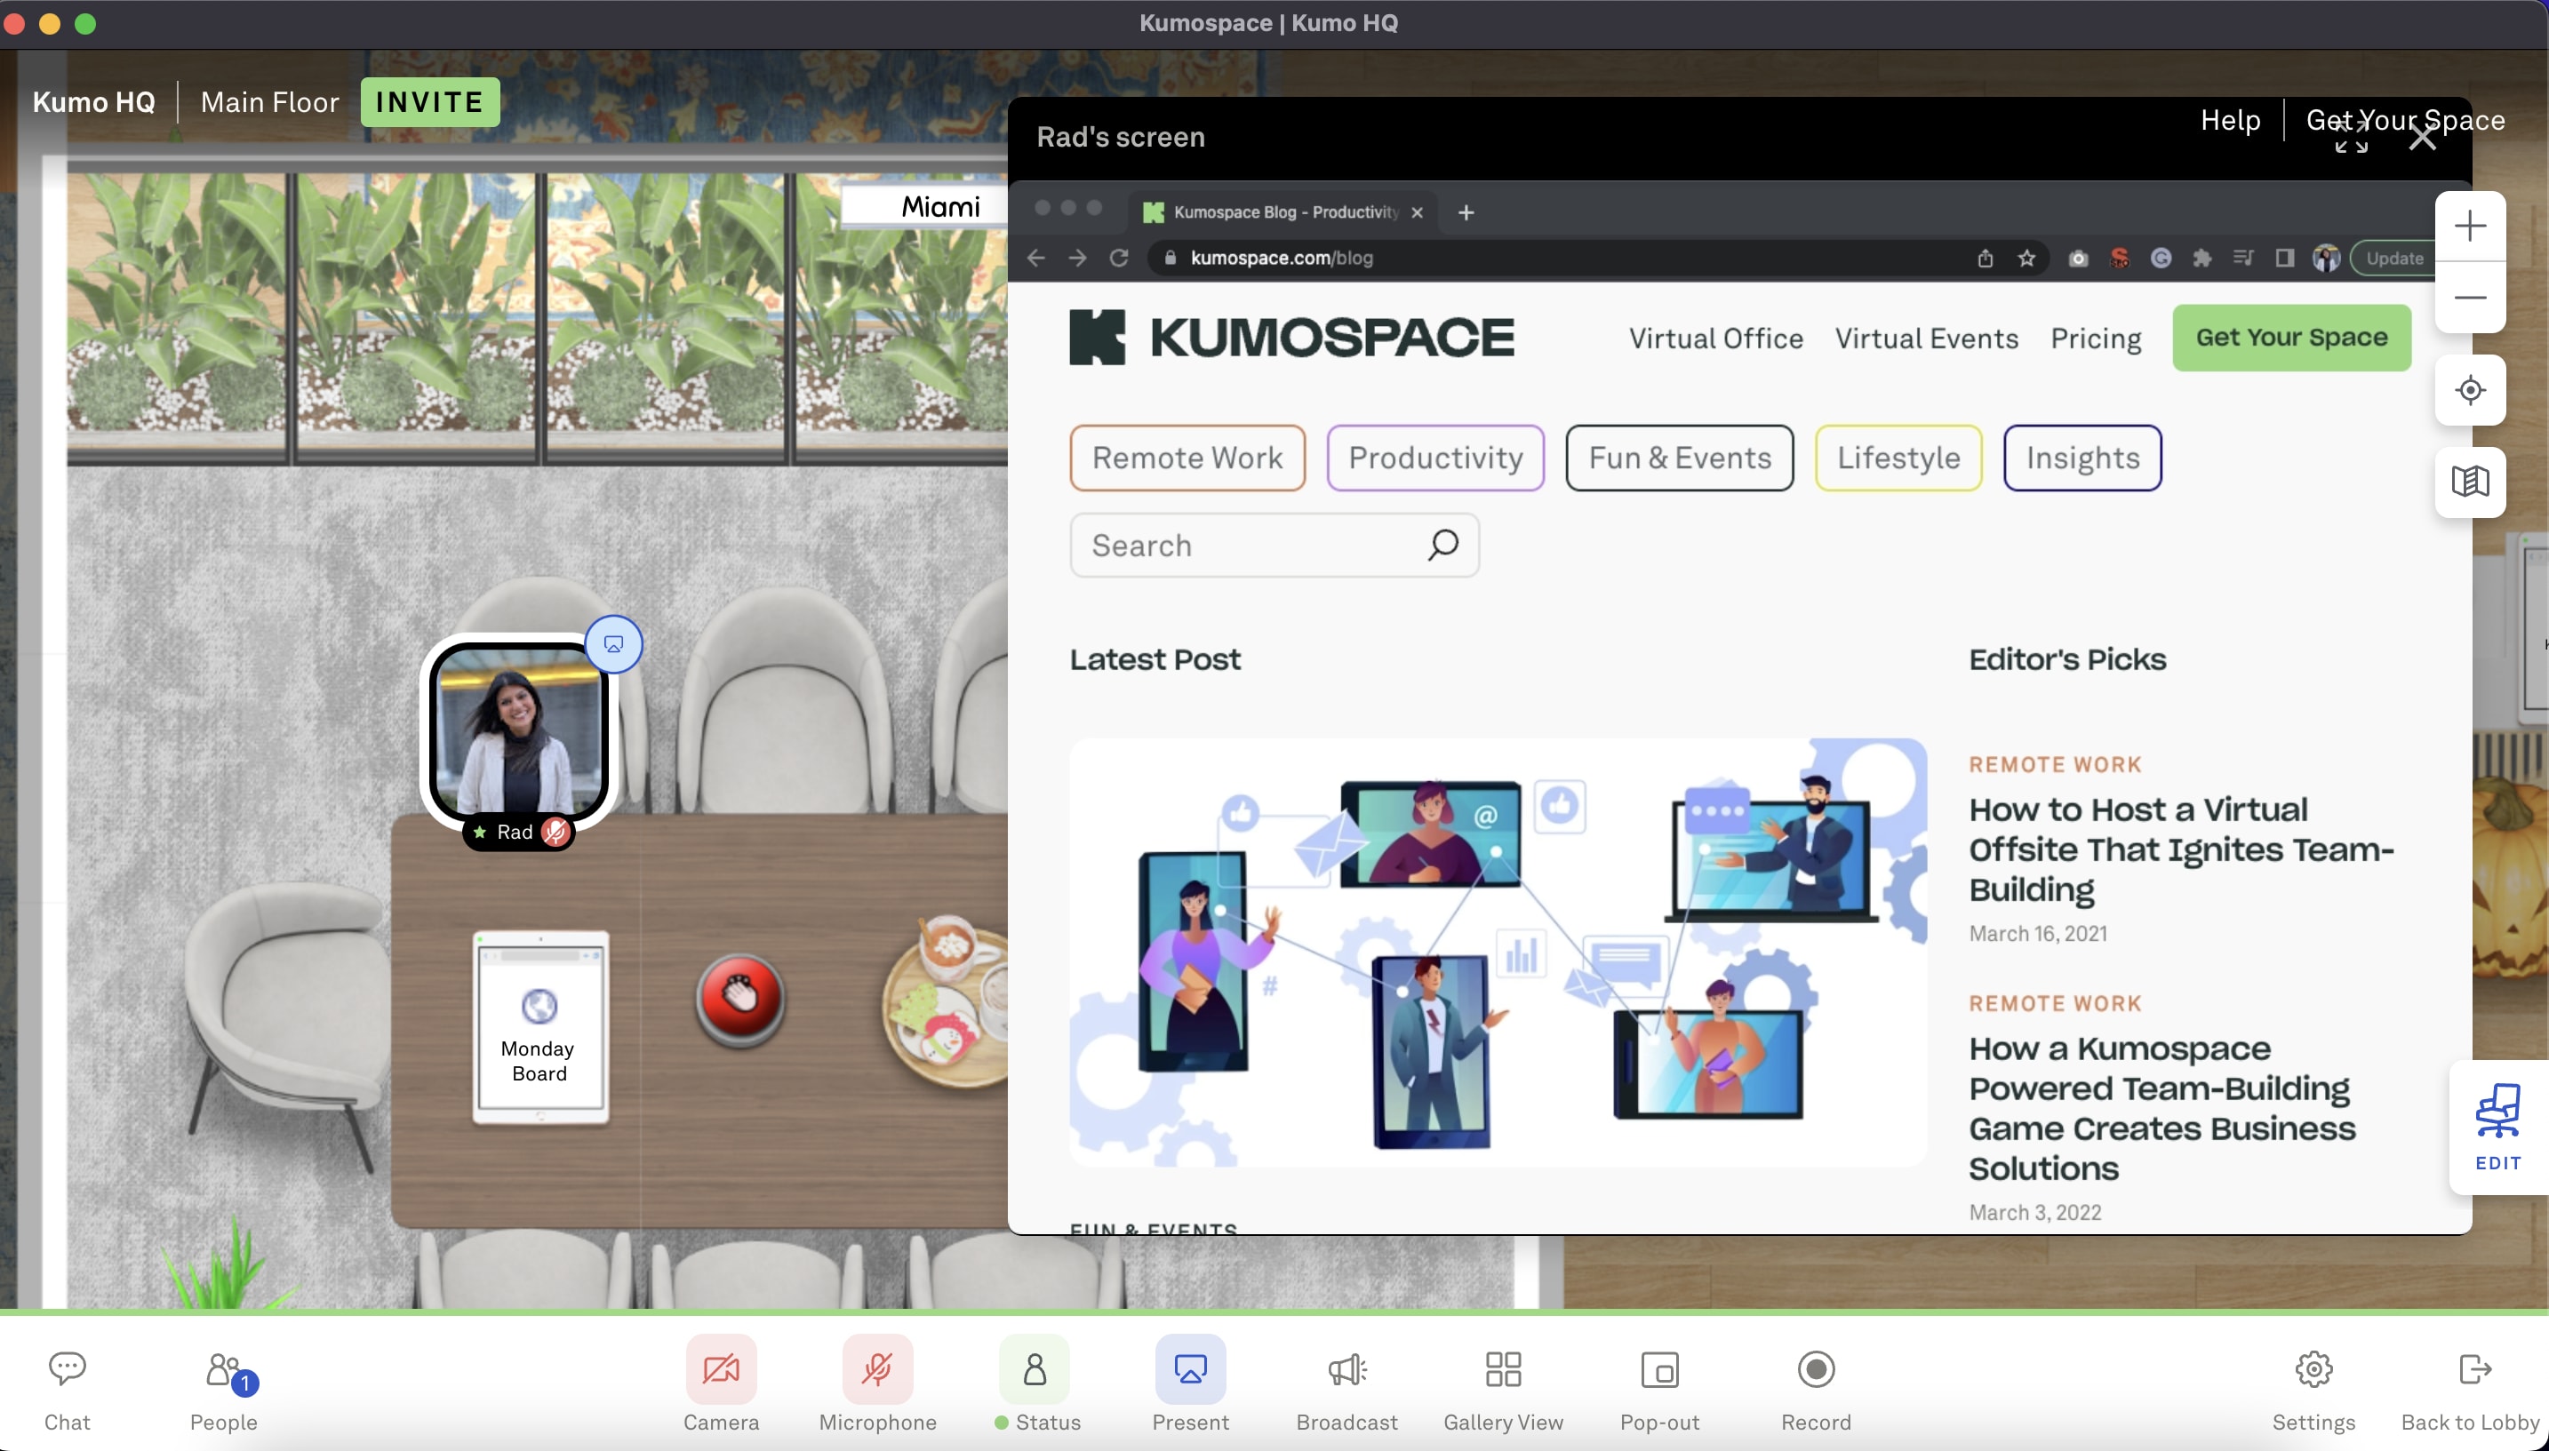Screen dimensions: 2549x1451
Task: Click Get Your Space top link
Action: pyautogui.click(x=2404, y=120)
